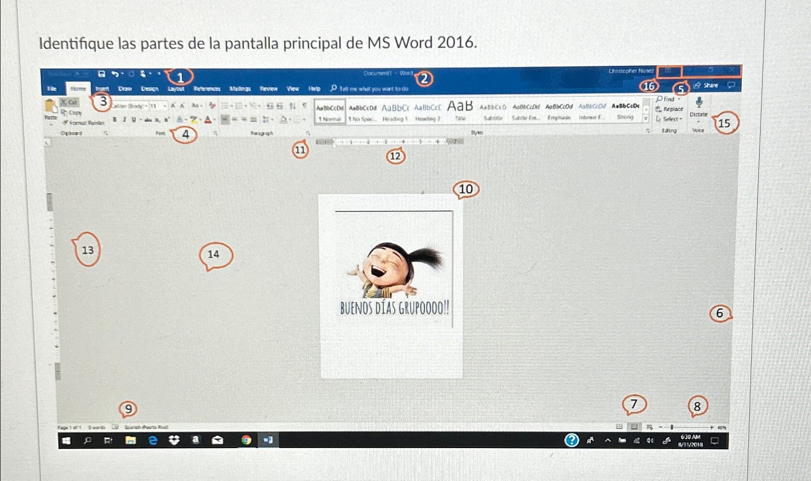Image resolution: width=811 pixels, height=481 pixels.
Task: Toggle Center paragraph alignment
Action: (x=235, y=120)
